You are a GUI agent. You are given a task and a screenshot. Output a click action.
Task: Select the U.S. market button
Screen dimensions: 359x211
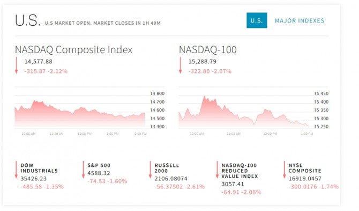tap(257, 20)
